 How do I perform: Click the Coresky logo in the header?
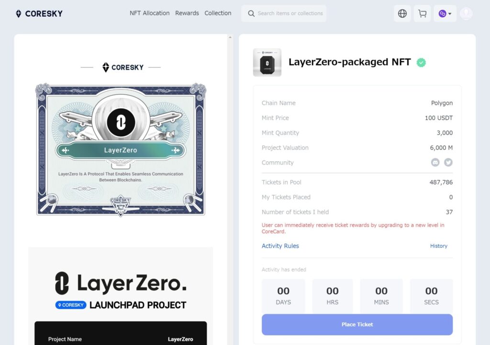39,13
